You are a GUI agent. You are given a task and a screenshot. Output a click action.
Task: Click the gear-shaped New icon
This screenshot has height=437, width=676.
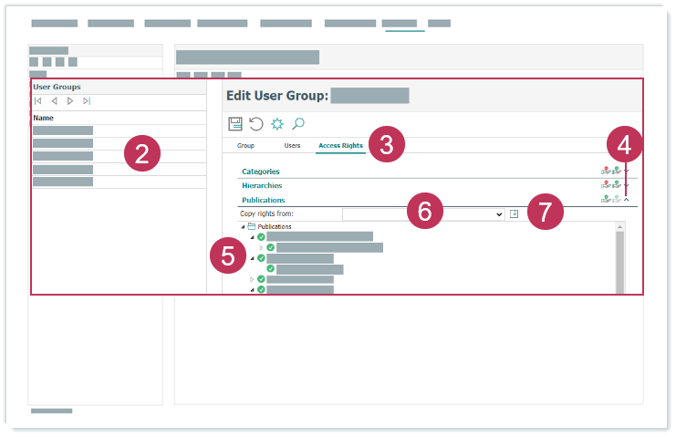click(277, 124)
